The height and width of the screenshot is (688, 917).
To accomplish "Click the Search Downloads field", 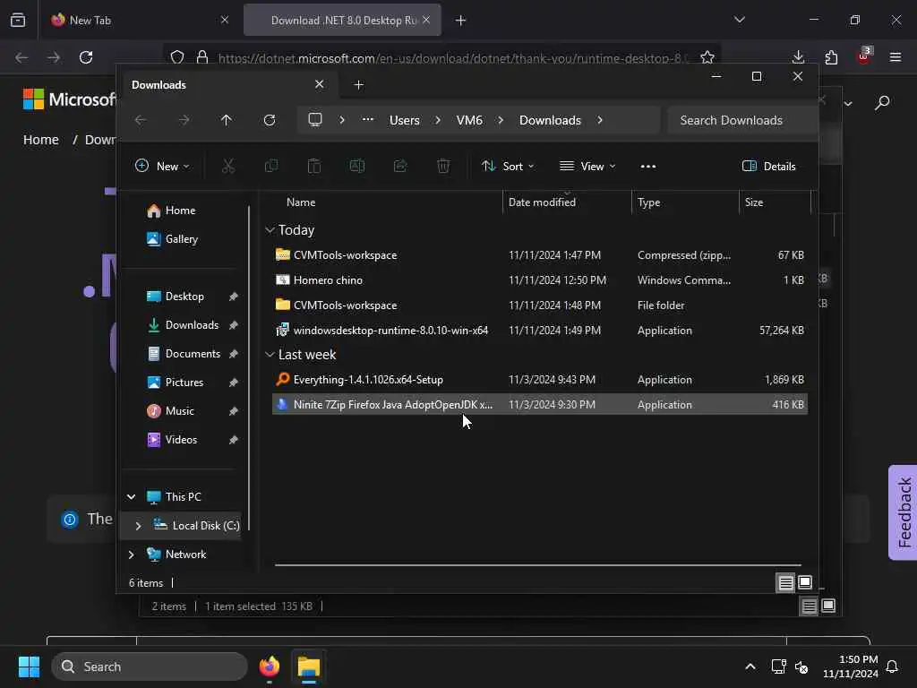I will (x=742, y=120).
